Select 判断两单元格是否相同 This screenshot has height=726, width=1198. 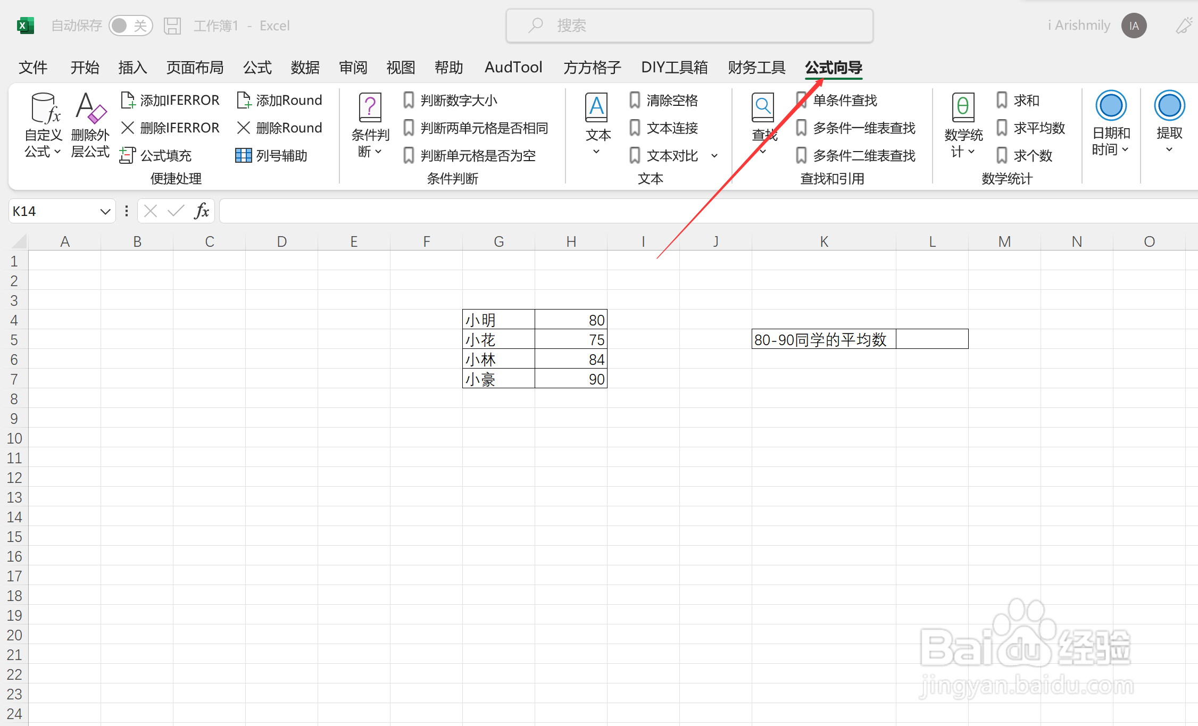(476, 128)
